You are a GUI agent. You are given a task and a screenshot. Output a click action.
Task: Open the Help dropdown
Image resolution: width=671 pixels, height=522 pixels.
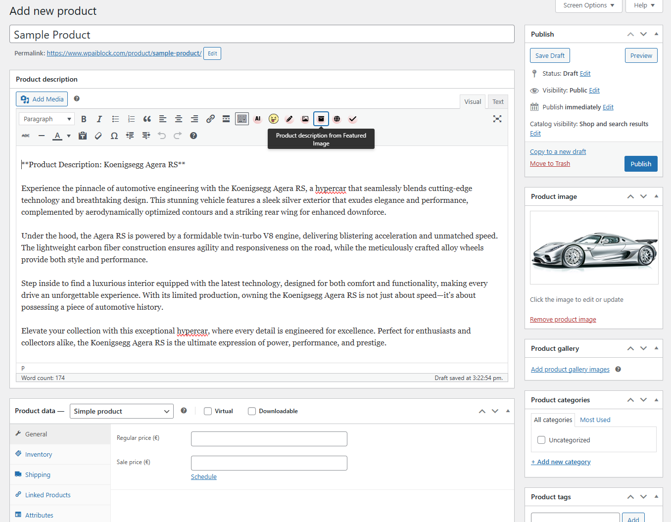pyautogui.click(x=644, y=5)
